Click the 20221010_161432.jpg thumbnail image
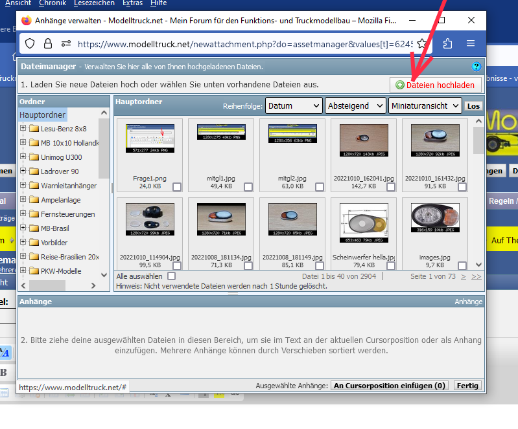Screen dimensions: 518x429 pyautogui.click(x=435, y=140)
